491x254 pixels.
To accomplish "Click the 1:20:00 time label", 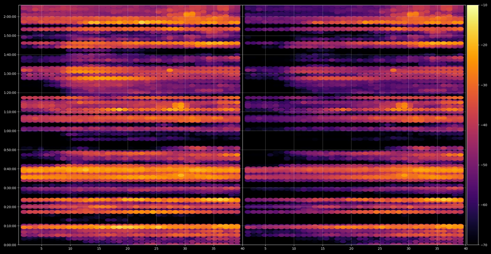I will 10,93.
